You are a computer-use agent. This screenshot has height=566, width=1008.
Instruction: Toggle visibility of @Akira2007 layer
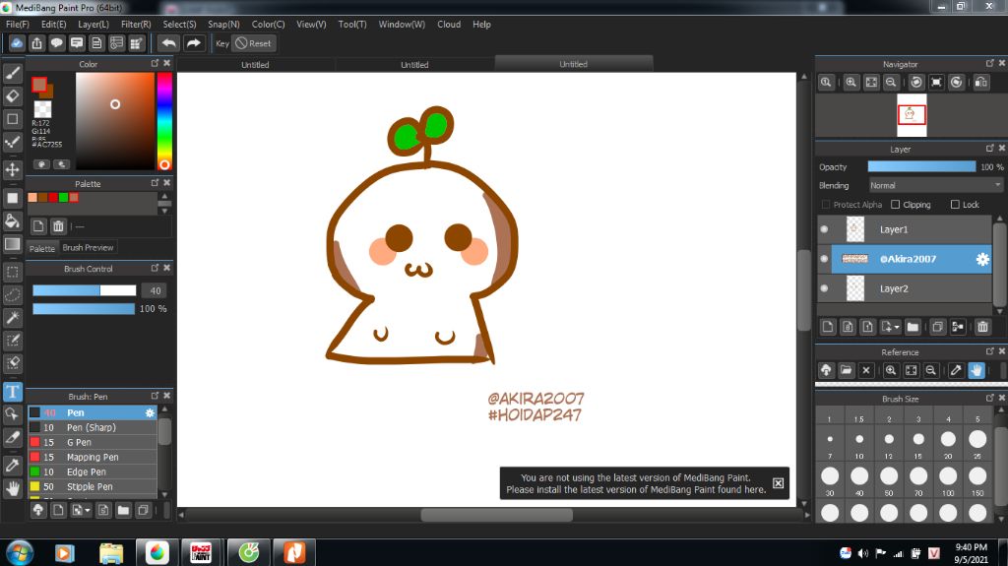pos(825,259)
